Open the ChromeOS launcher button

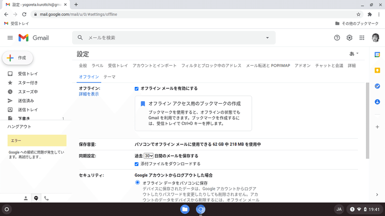click(7, 209)
